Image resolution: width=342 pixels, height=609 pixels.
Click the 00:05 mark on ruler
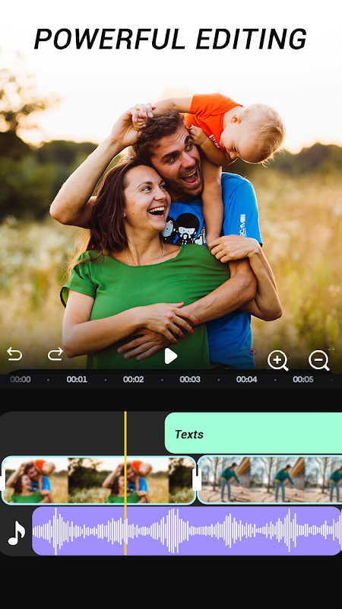coord(303,379)
